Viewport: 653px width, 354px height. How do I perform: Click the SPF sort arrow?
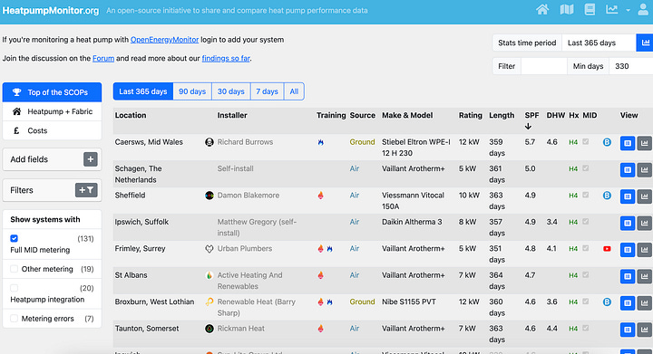[x=528, y=127]
